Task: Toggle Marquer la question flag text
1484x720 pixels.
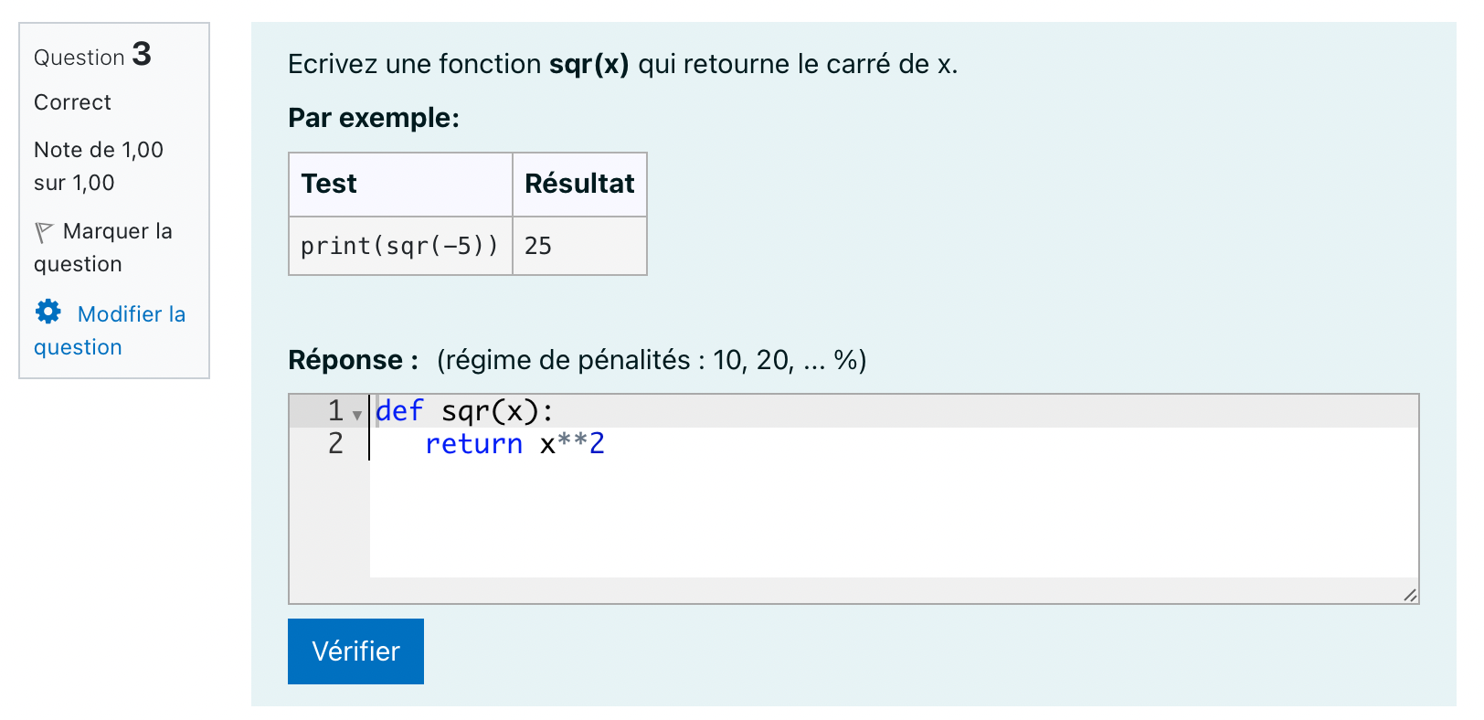Action: click(x=103, y=248)
